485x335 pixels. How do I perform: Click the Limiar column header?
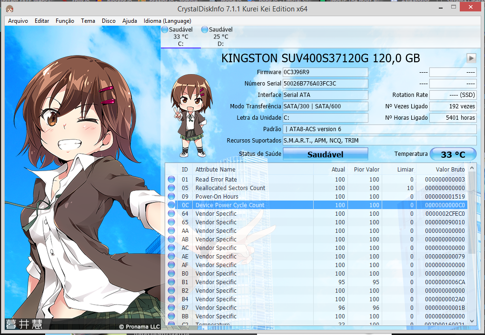(399, 170)
